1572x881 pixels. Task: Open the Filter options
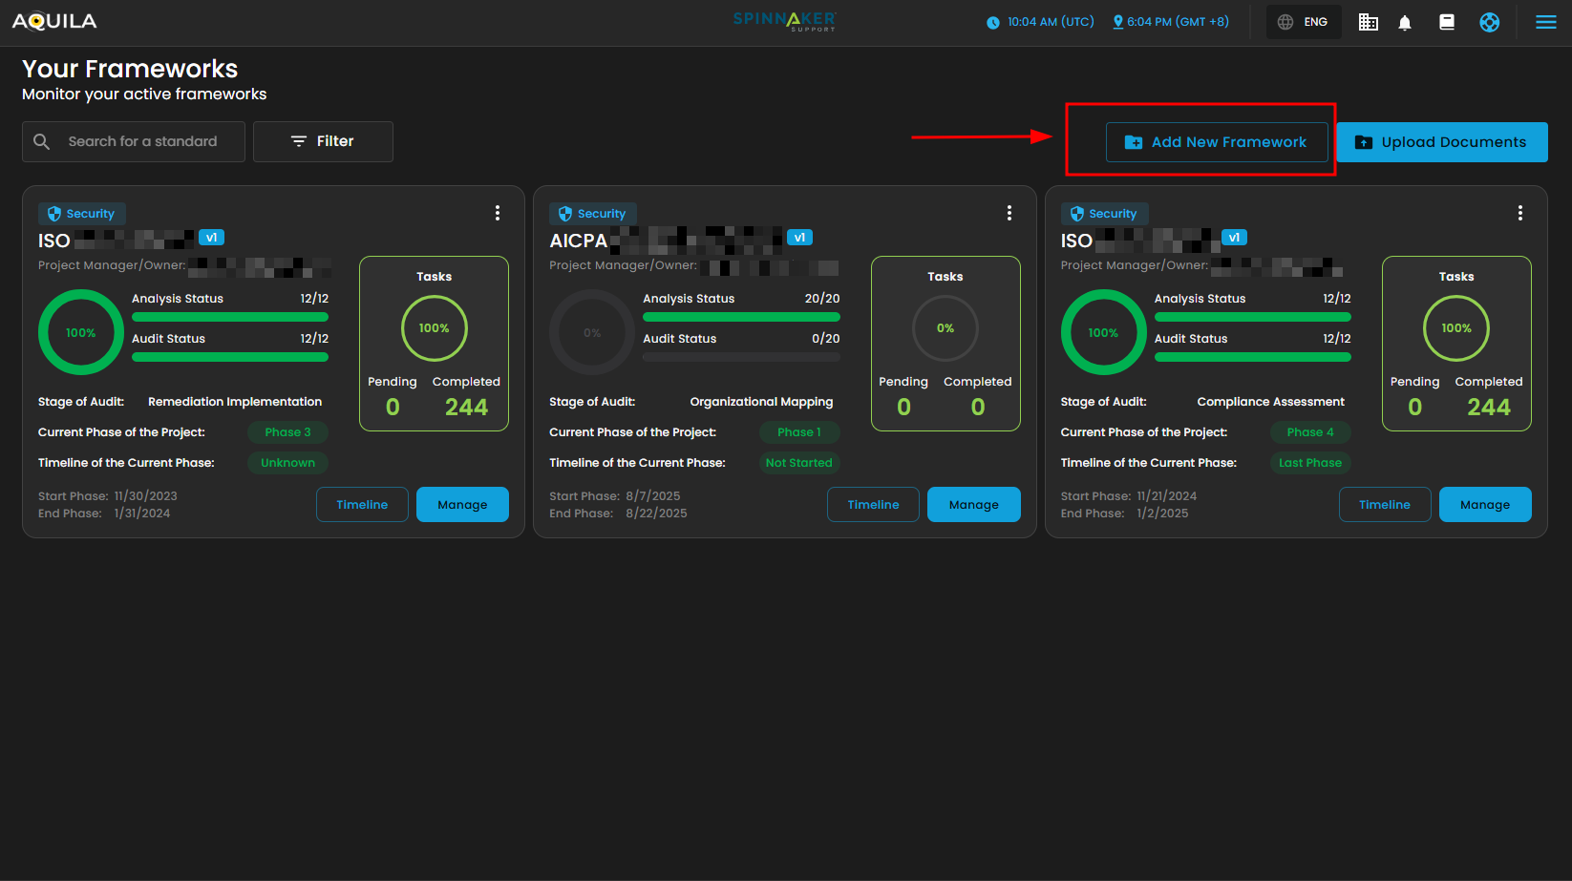pos(323,141)
